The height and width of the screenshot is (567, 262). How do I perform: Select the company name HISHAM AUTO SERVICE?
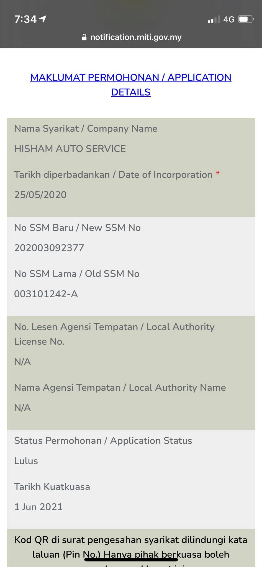(x=70, y=149)
